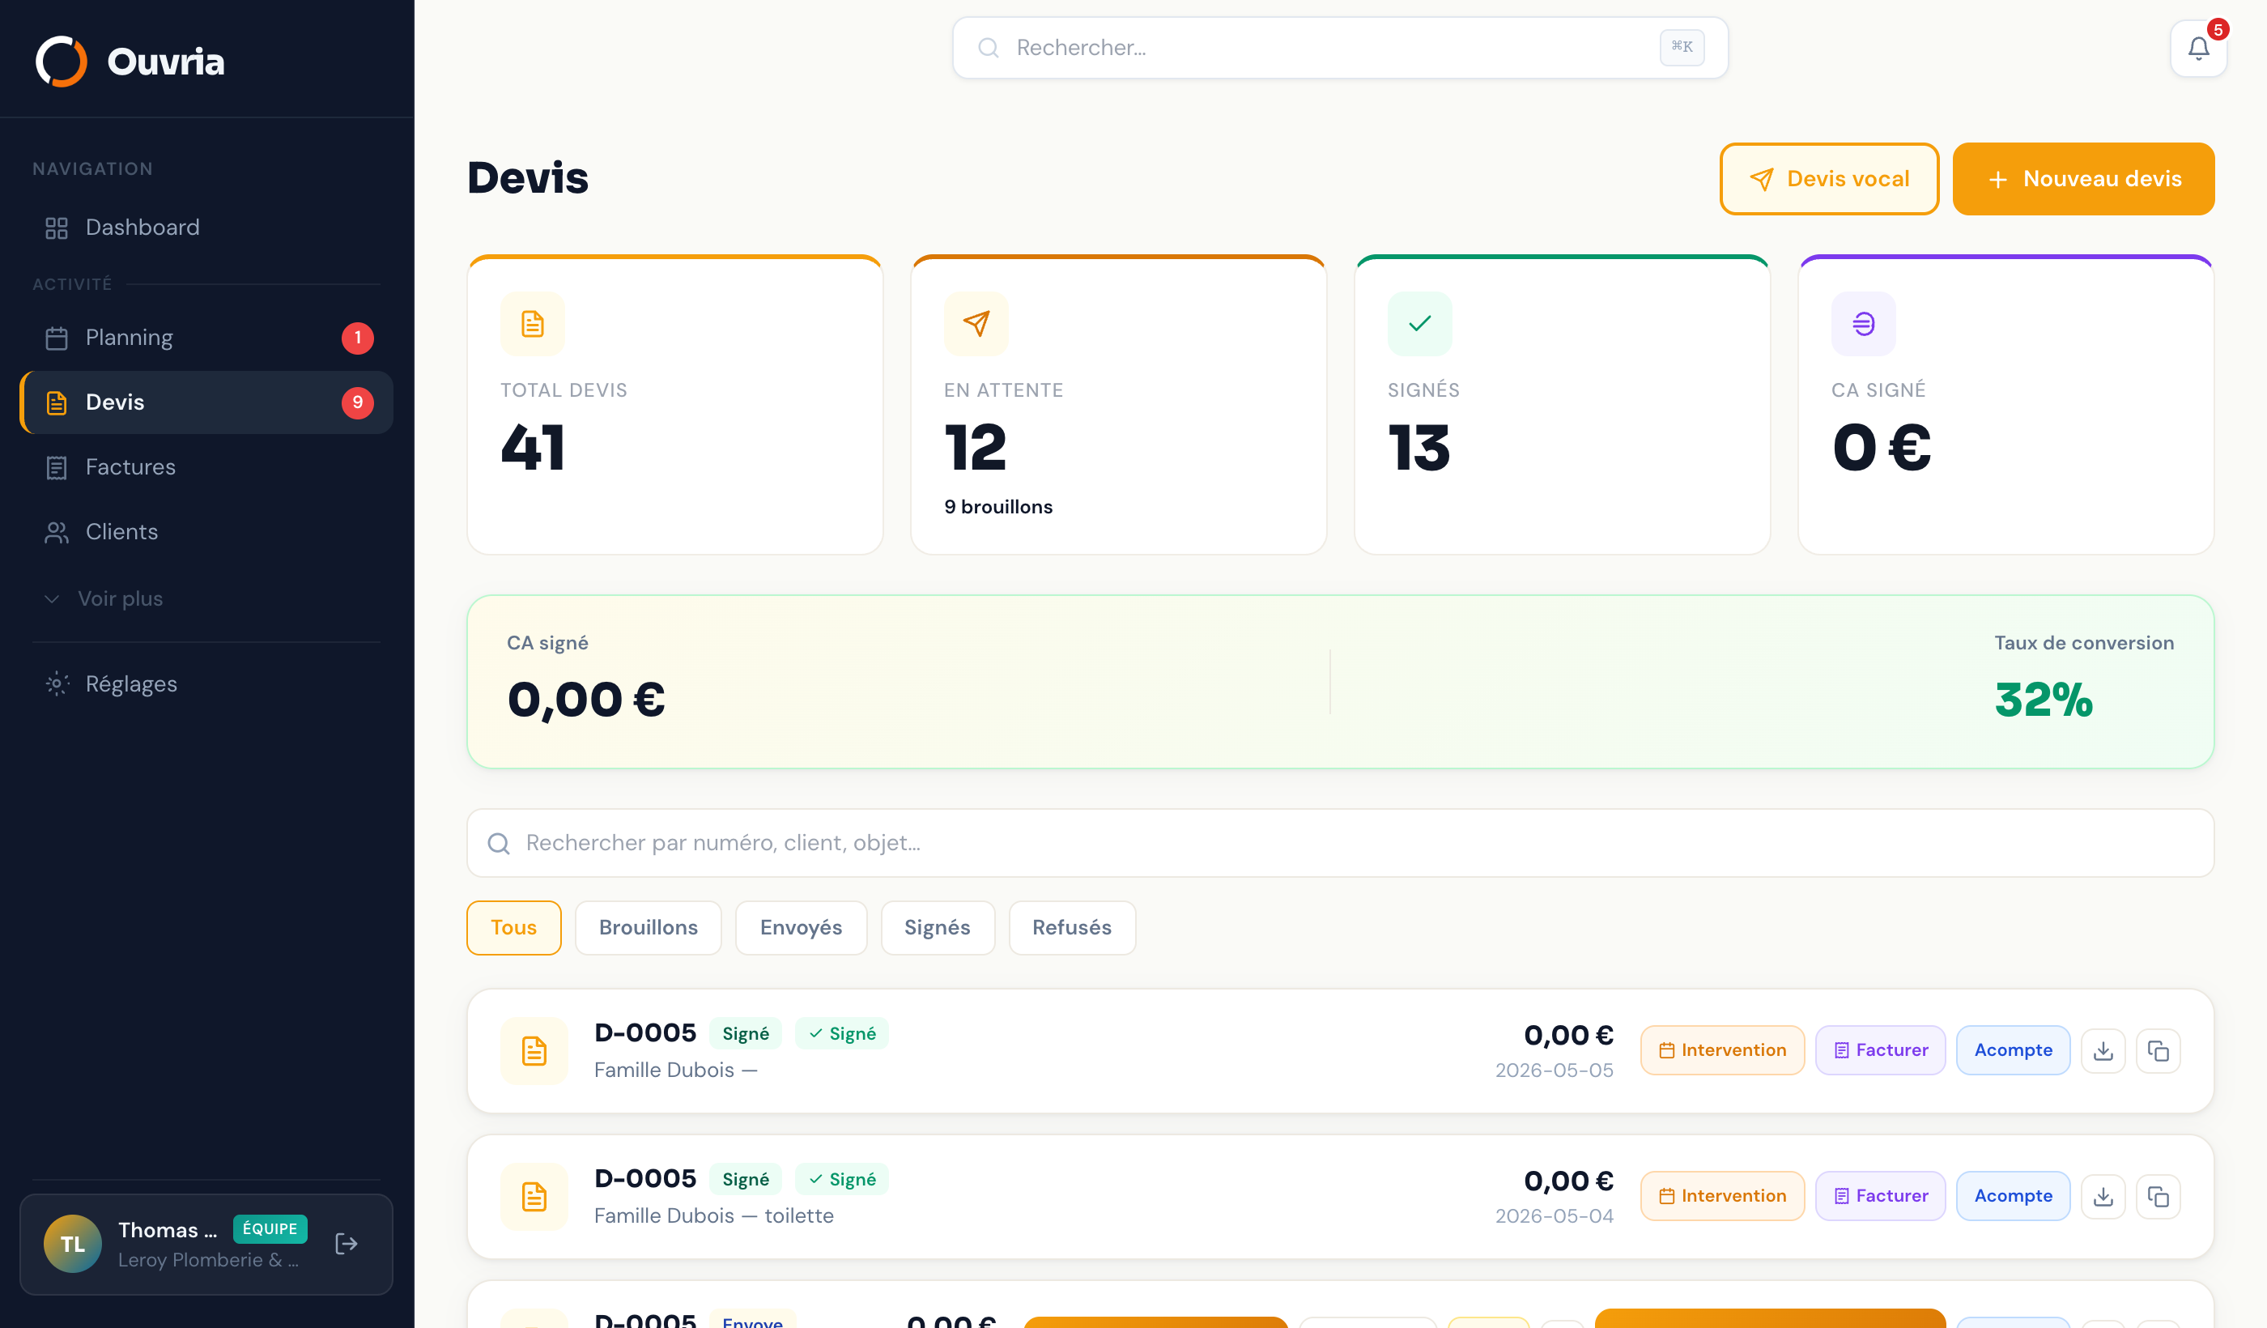Create a Nouveau devis
The height and width of the screenshot is (1328, 2267).
(2083, 179)
